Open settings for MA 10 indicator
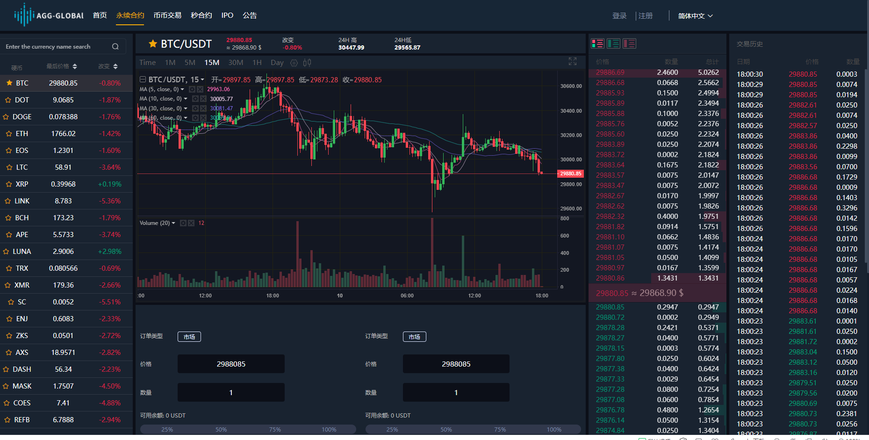 (x=195, y=99)
